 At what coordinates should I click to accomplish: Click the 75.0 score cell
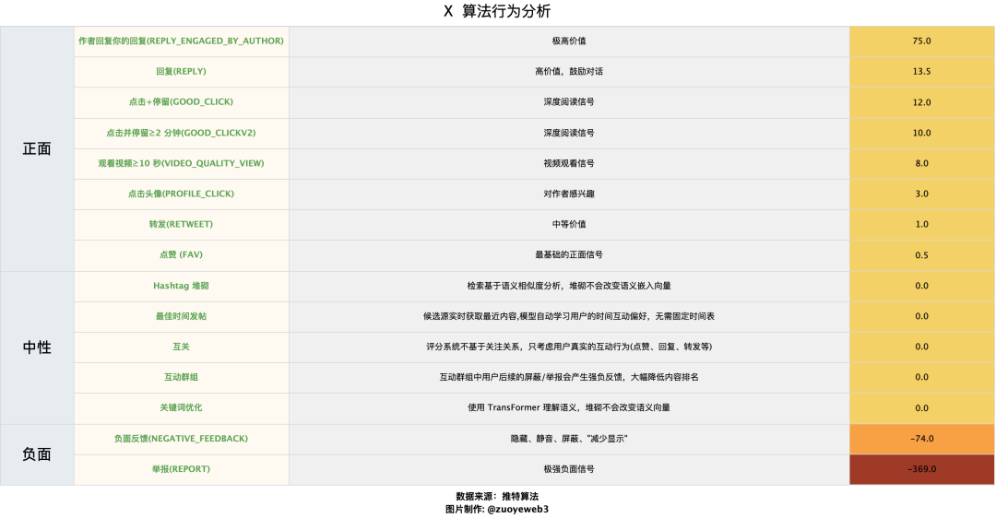point(921,41)
